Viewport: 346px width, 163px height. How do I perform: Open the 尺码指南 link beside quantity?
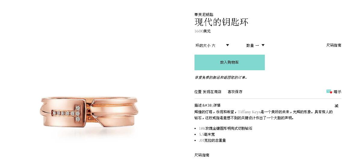[334, 45]
